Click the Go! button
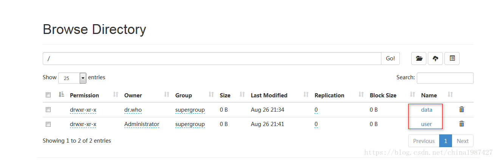497x160 pixels. 390,58
